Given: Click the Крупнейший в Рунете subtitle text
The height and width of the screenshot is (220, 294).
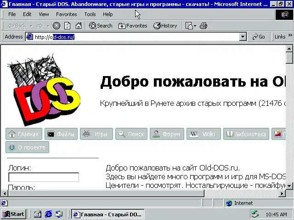Looking at the screenshot, I should [x=193, y=103].
